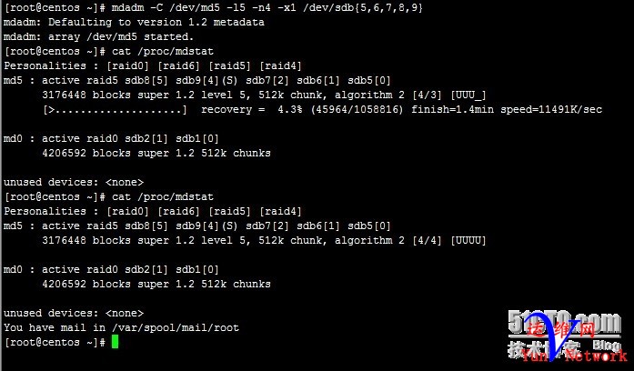Click the last [root@centos ~]# prompt
The height and width of the screenshot is (371, 634).
pos(55,342)
